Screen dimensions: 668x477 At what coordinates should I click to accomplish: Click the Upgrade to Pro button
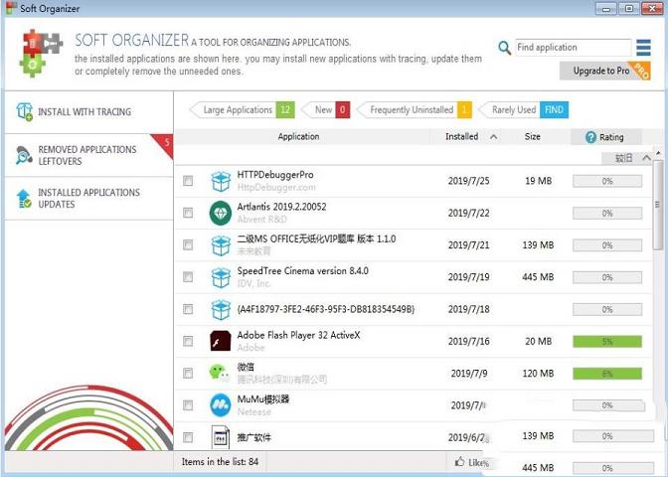tap(601, 72)
